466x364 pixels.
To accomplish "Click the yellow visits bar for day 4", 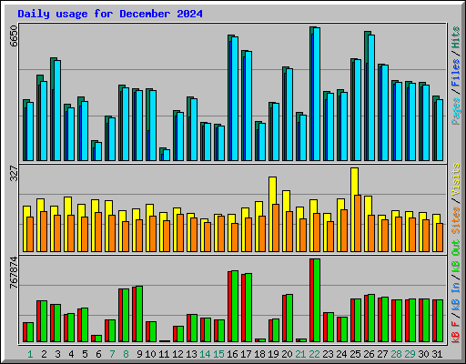I will 67,224.
